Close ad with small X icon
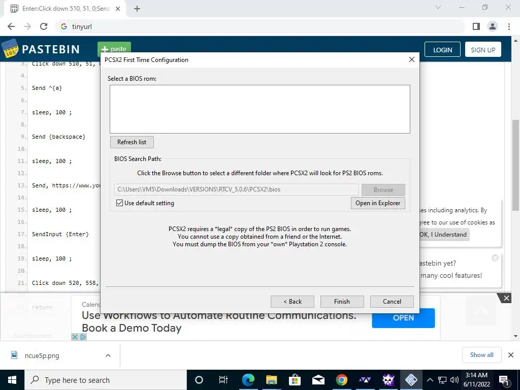Screen dimensions: 520x390 tap(75, 337)
